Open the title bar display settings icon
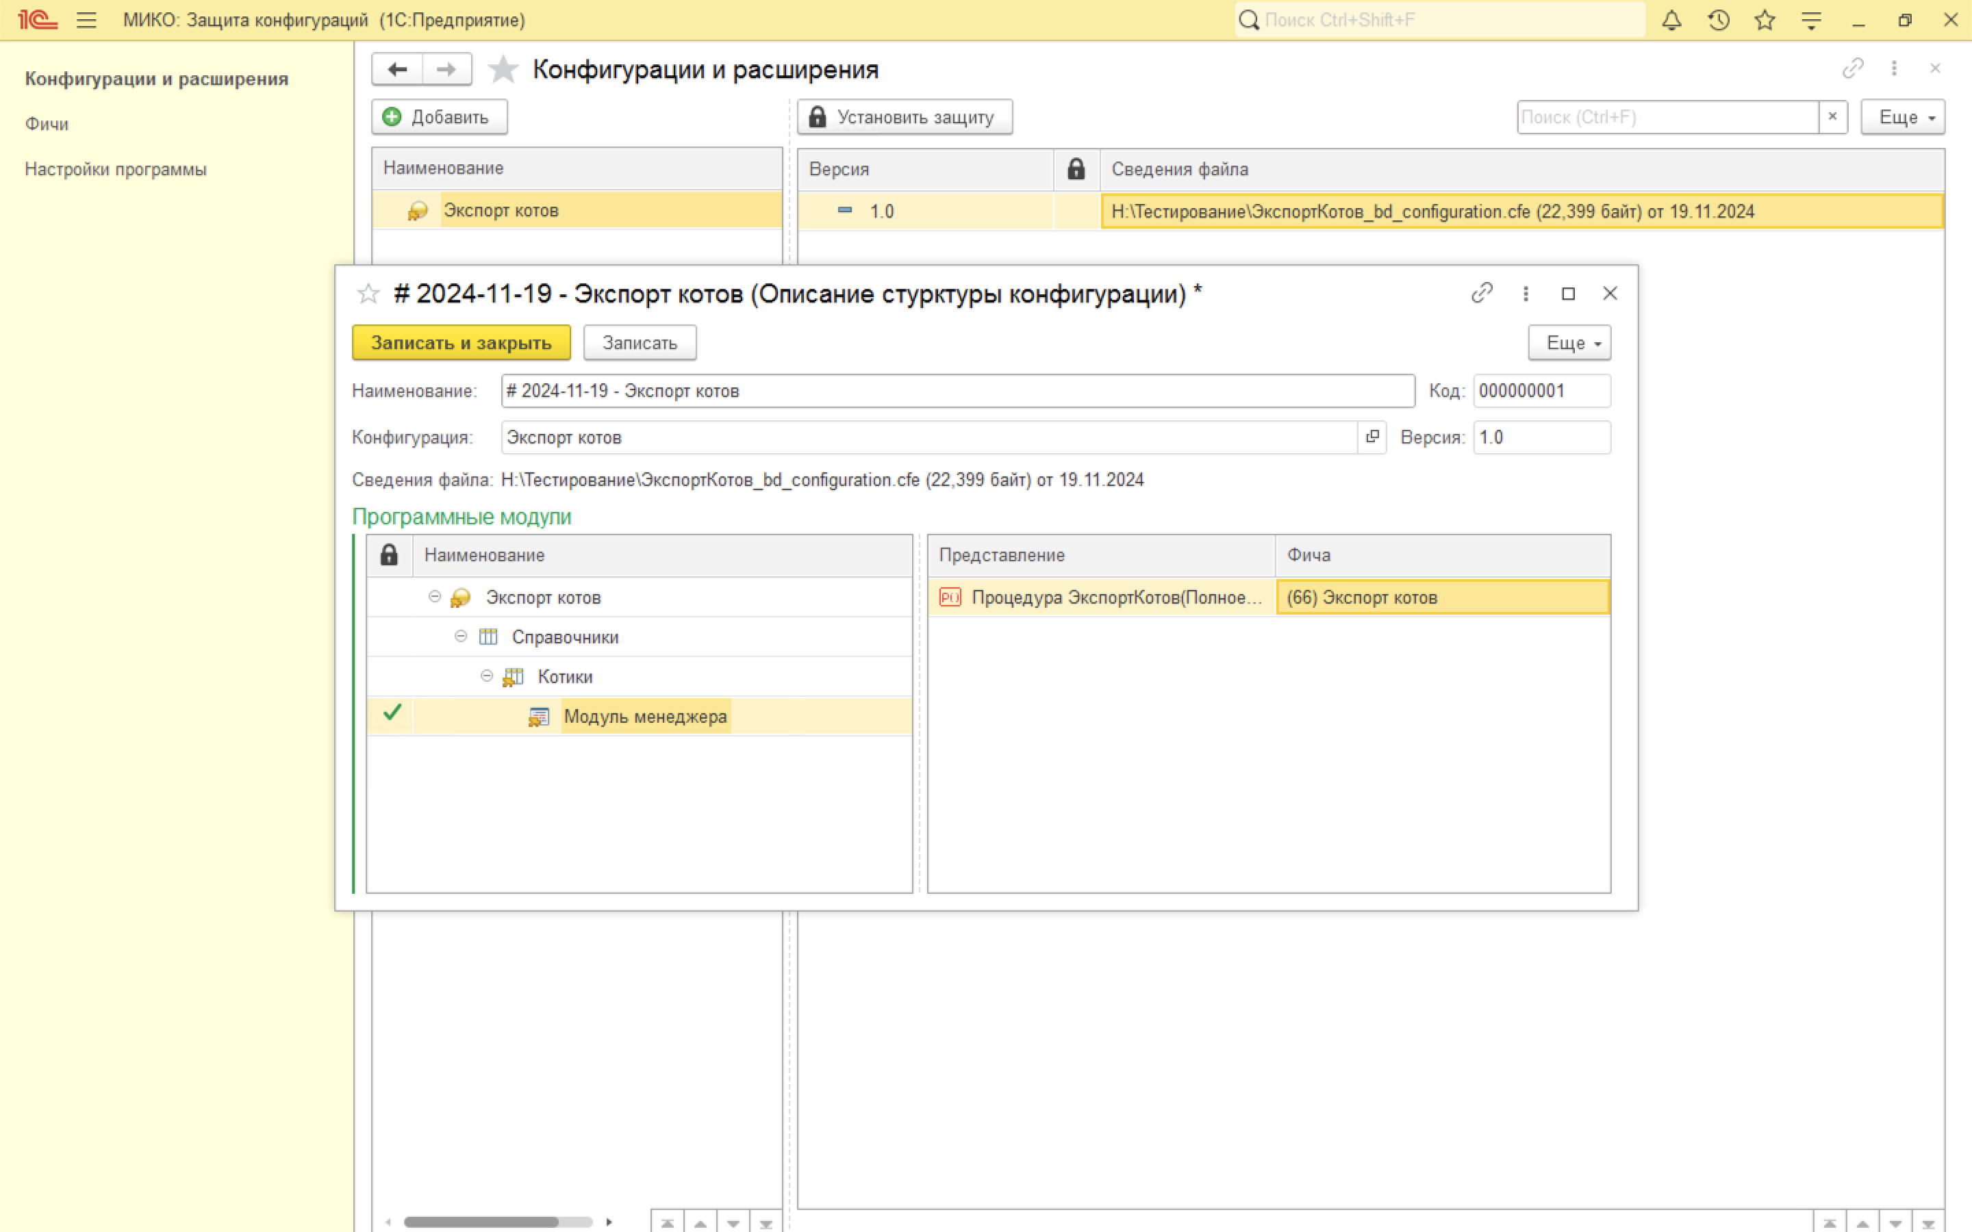The image size is (1972, 1232). [x=1812, y=21]
